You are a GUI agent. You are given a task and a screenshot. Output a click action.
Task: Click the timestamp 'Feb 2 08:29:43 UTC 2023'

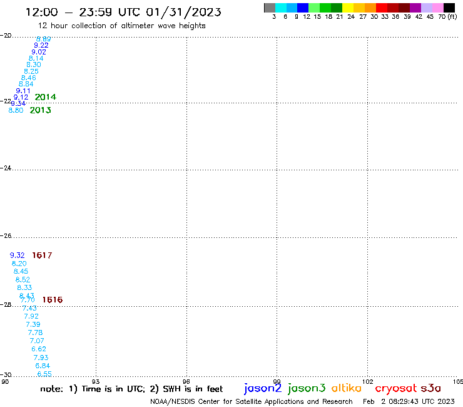pos(409,402)
